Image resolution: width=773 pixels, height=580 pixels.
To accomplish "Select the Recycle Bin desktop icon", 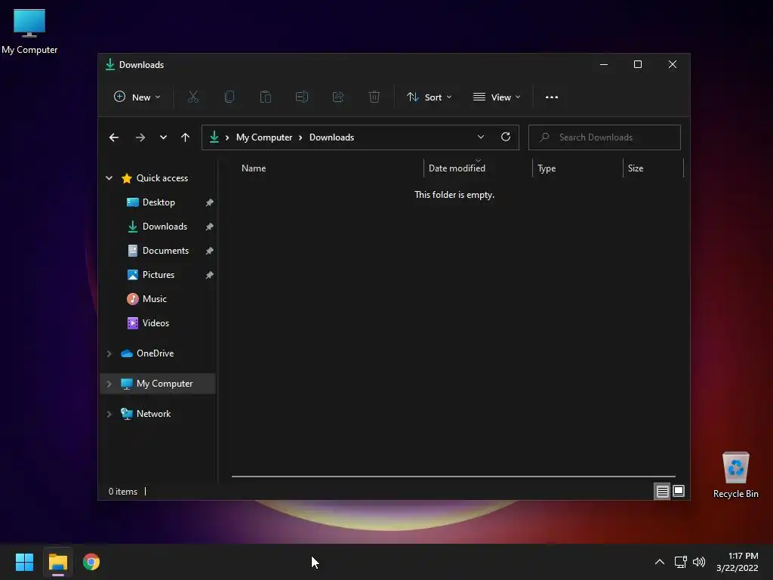I will pyautogui.click(x=735, y=475).
